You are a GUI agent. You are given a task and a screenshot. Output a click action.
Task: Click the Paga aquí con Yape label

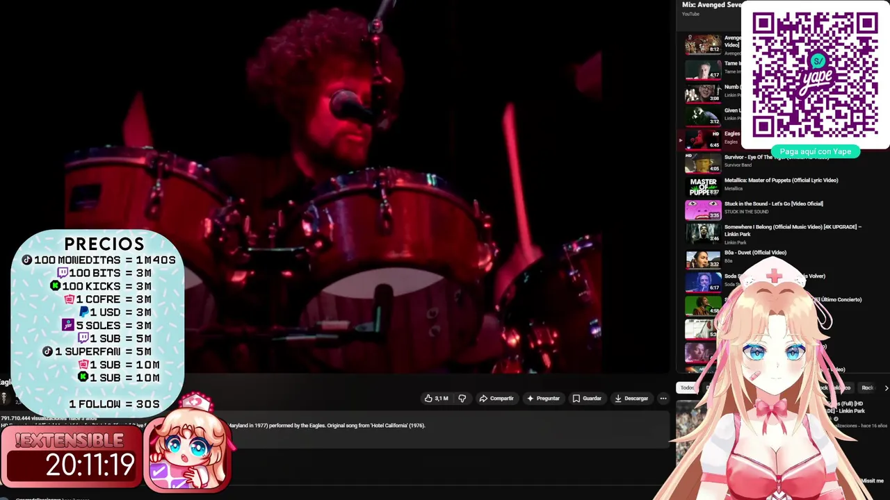pyautogui.click(x=815, y=151)
